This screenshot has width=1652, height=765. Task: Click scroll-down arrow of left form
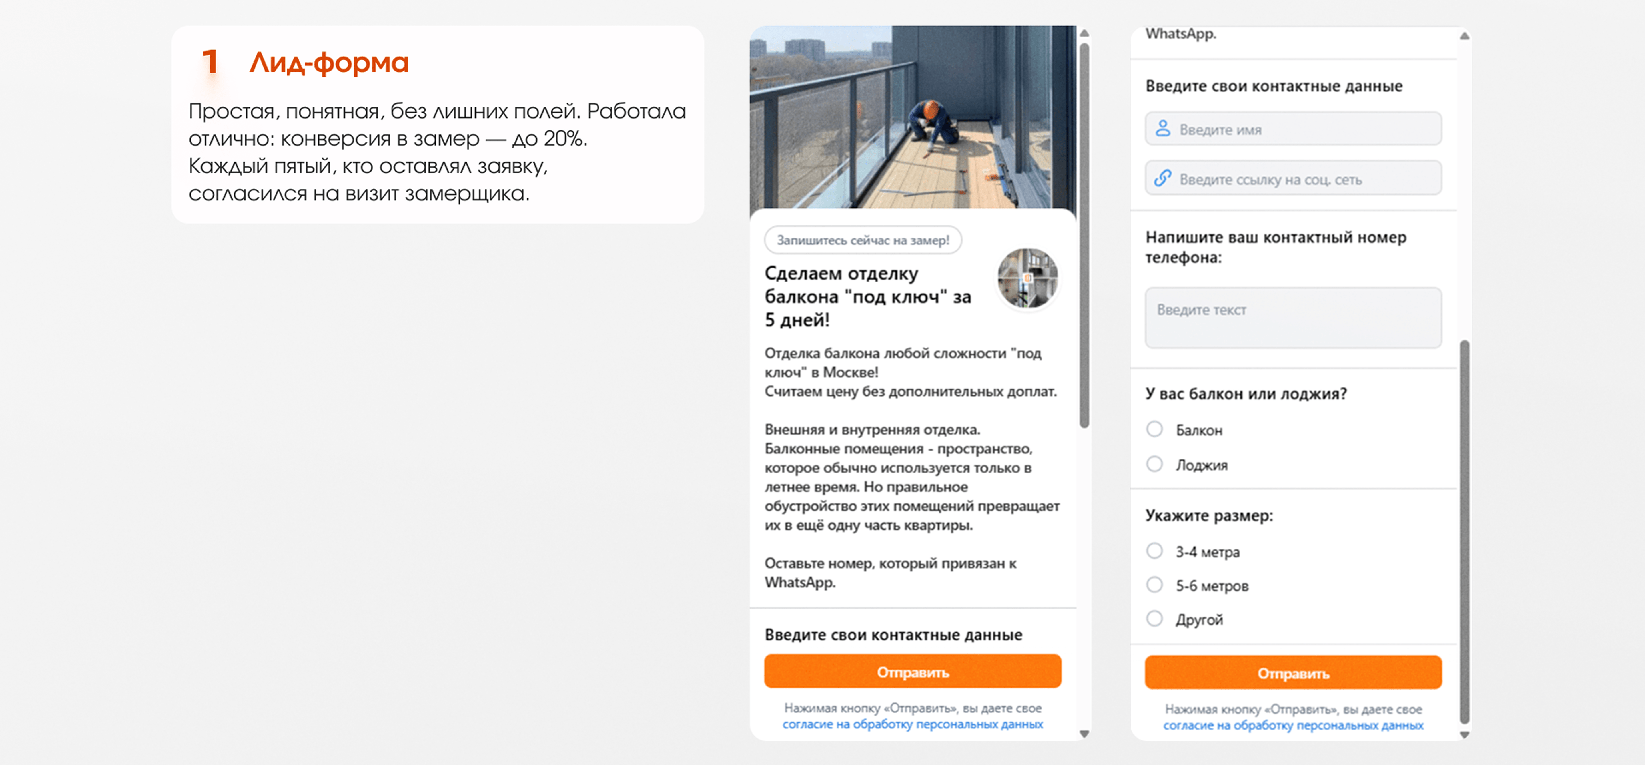click(x=1084, y=734)
